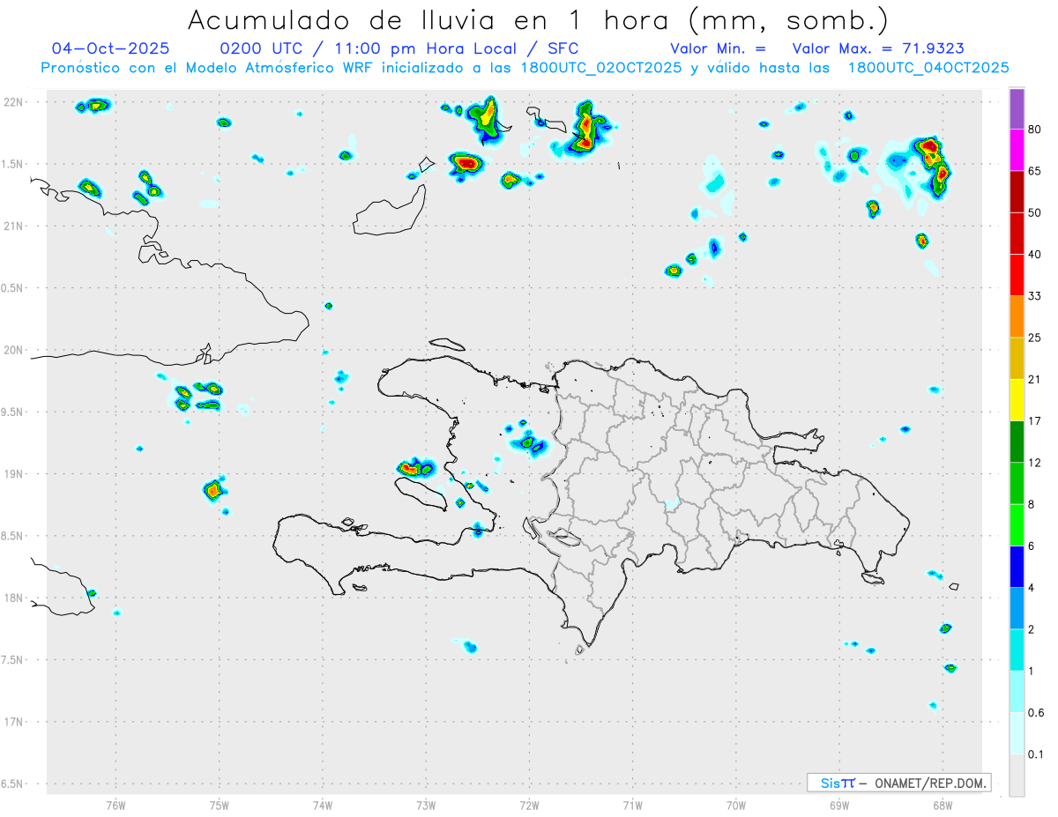This screenshot has width=1058, height=817.
Task: Pick the red swatch between 40 and 50
Action: [1017, 234]
